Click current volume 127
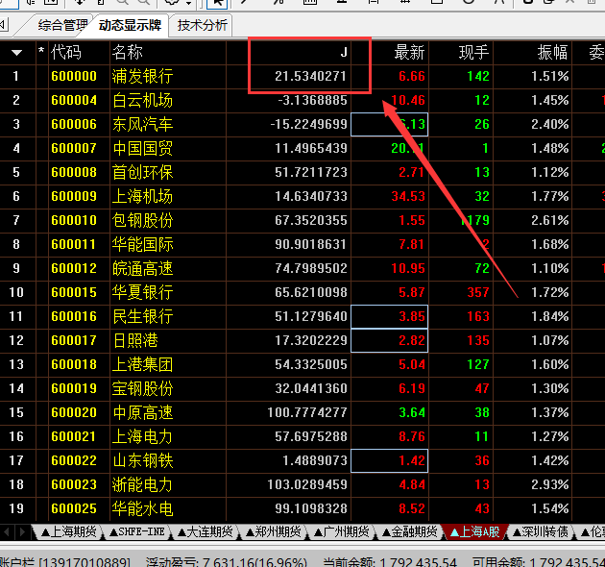Image resolution: width=605 pixels, height=567 pixels. click(478, 364)
